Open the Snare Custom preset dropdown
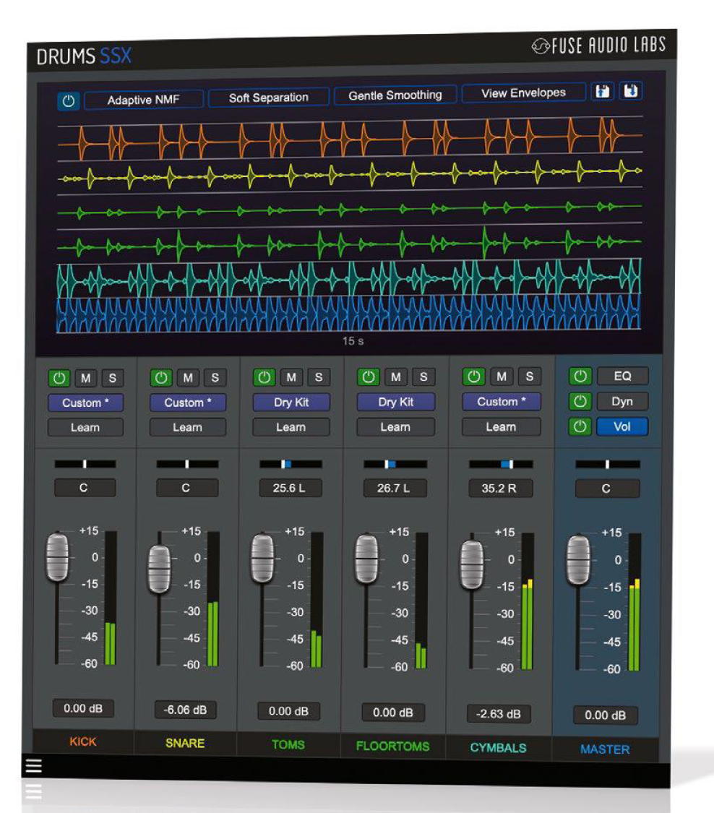The image size is (714, 813). coord(188,403)
